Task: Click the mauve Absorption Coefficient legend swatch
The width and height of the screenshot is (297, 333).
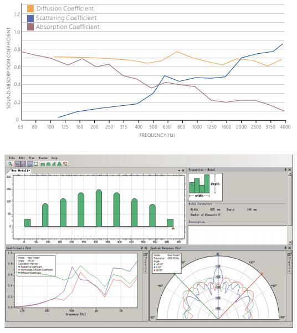Action: [30, 27]
